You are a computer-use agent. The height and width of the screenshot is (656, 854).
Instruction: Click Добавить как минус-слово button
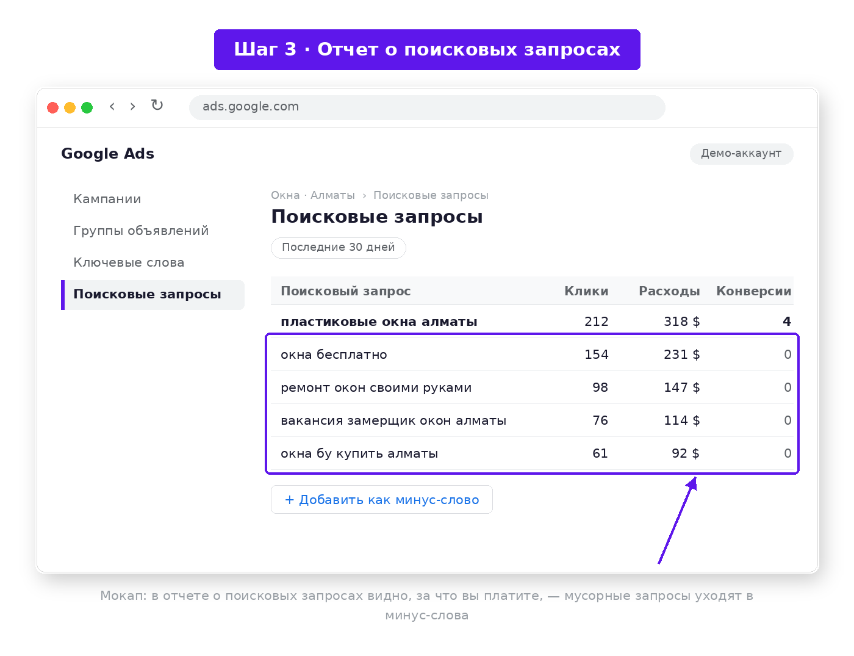click(382, 500)
